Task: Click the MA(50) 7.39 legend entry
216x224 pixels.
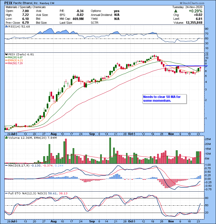Action: [14, 63]
